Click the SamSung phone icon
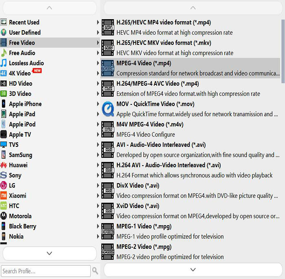Screen dimensions: 285x279 (4, 155)
